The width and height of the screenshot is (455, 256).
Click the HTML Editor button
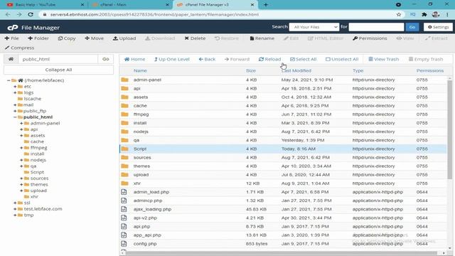(326, 38)
